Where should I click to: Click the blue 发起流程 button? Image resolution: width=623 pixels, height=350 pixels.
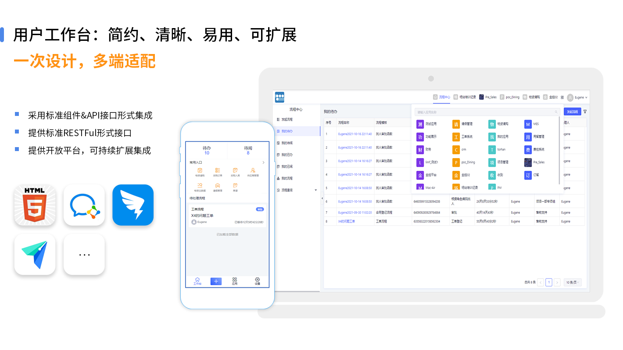pyautogui.click(x=573, y=112)
